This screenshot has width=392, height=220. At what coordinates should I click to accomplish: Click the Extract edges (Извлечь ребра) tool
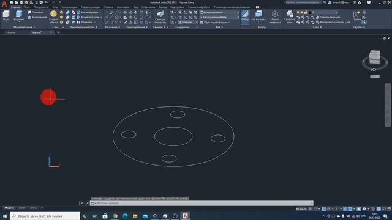(88, 12)
